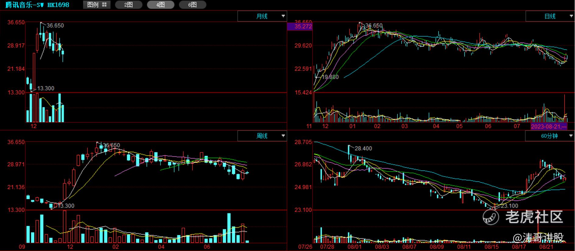Click the 28.705 price axis label

[303, 142]
